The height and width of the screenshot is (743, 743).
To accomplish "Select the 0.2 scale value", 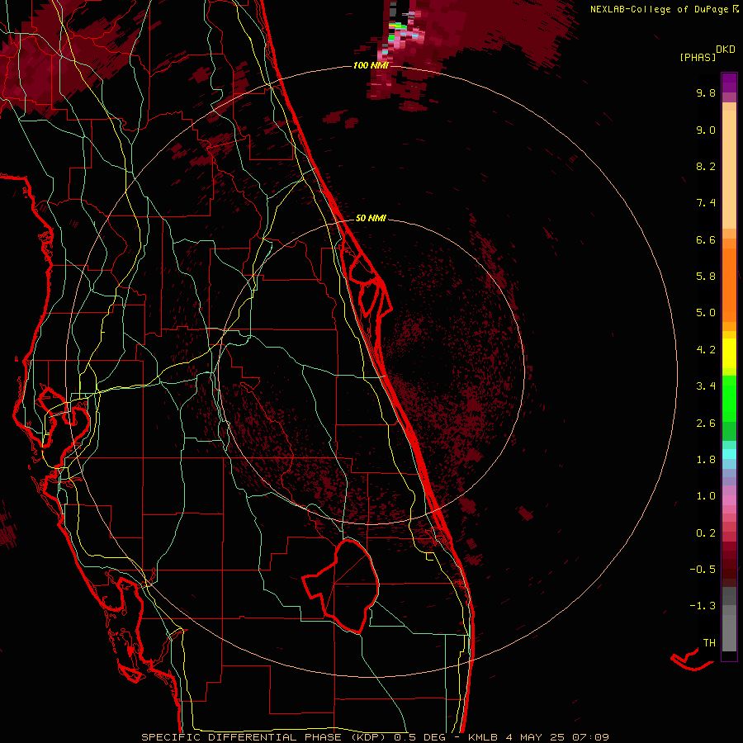I will pos(706,533).
